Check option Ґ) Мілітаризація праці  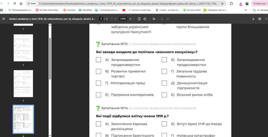pyautogui.click(x=98, y=83)
